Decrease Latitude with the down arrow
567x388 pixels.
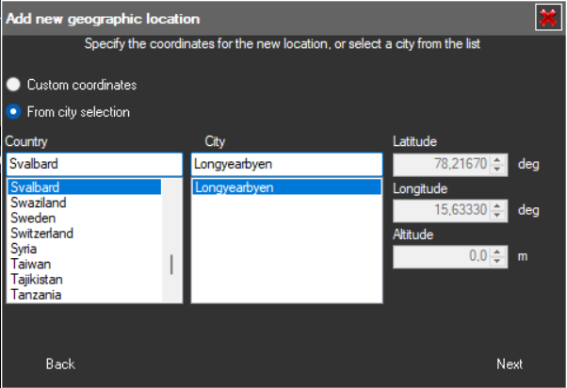click(x=497, y=170)
